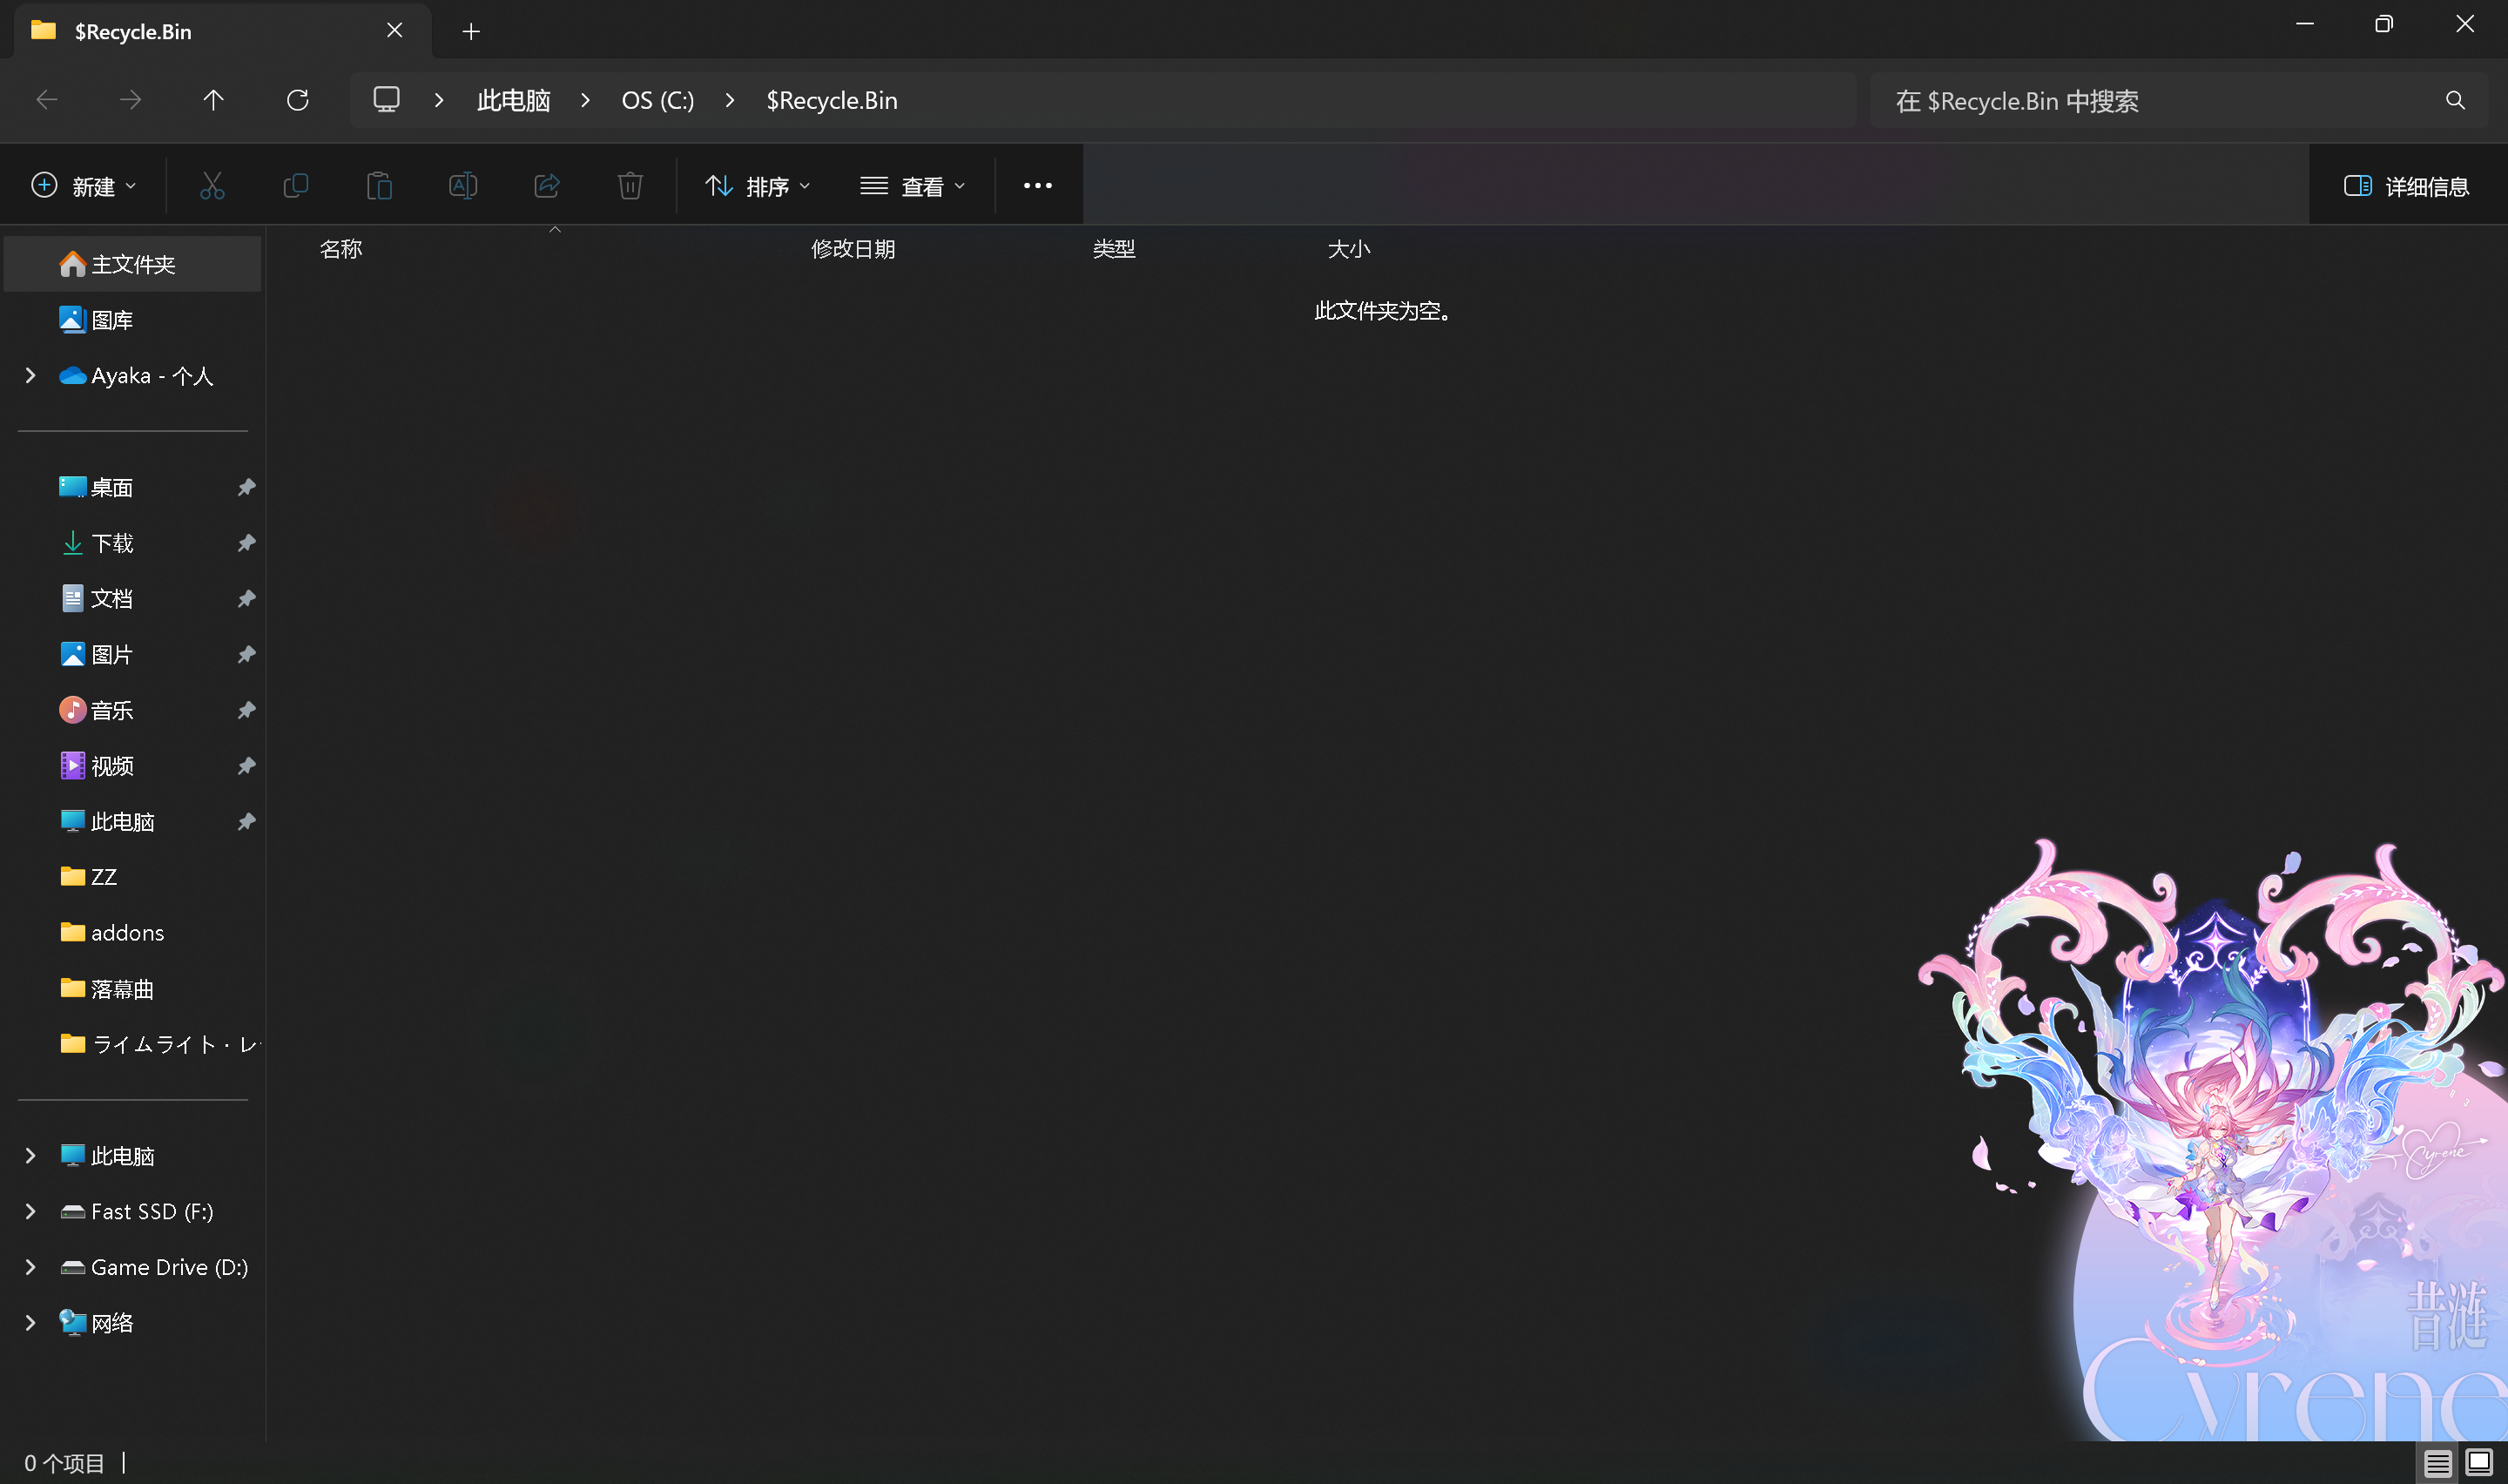Click the Paste clipboard icon

click(x=379, y=186)
